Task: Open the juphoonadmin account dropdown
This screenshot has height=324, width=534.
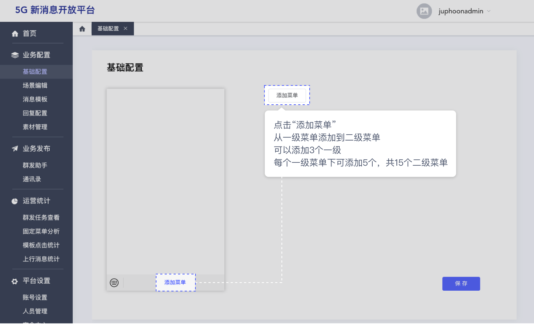Action: point(489,11)
